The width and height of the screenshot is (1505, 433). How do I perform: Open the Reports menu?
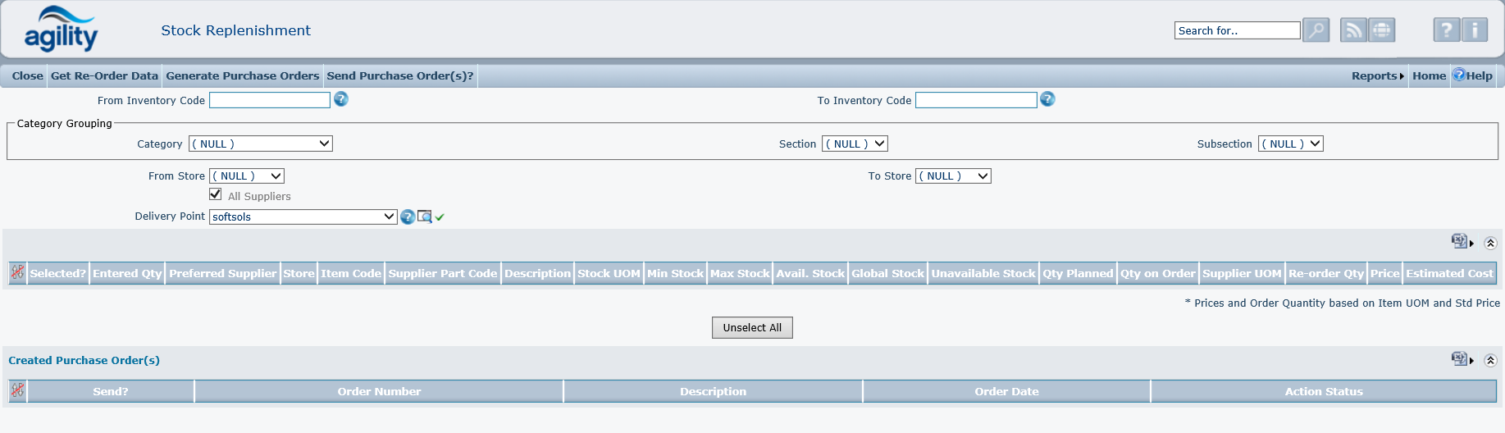point(1377,75)
